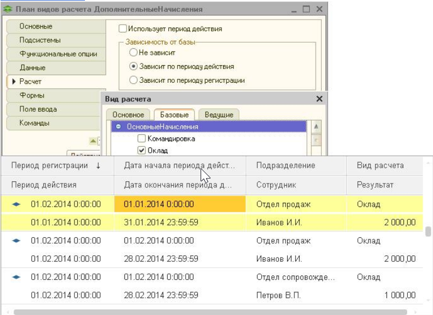Enable Использует период действия checkbox
Image resolution: width=433 pixels, height=315 pixels.
[x=122, y=28]
